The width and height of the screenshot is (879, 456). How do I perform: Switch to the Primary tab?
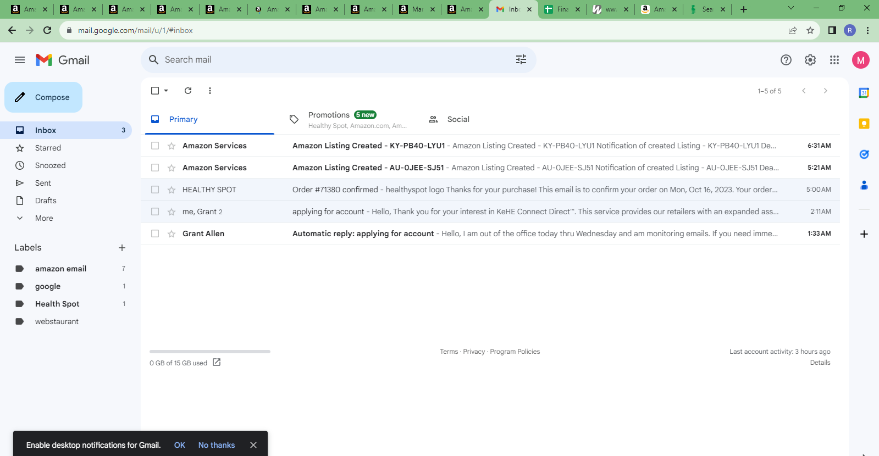(x=209, y=119)
